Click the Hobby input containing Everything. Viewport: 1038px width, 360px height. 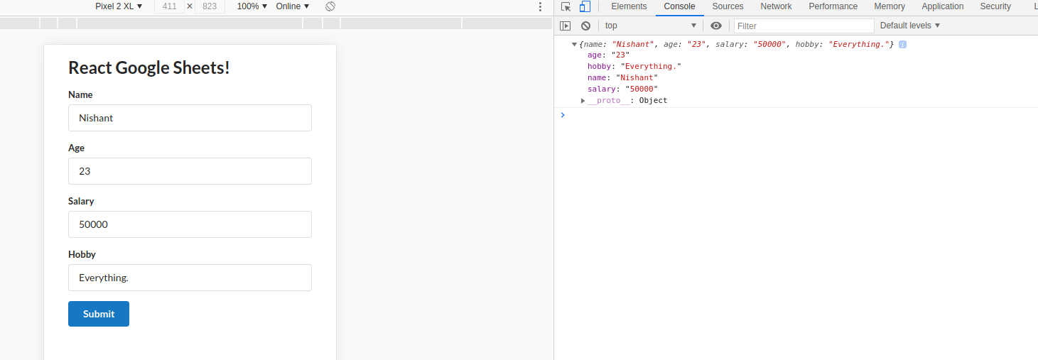pos(190,278)
